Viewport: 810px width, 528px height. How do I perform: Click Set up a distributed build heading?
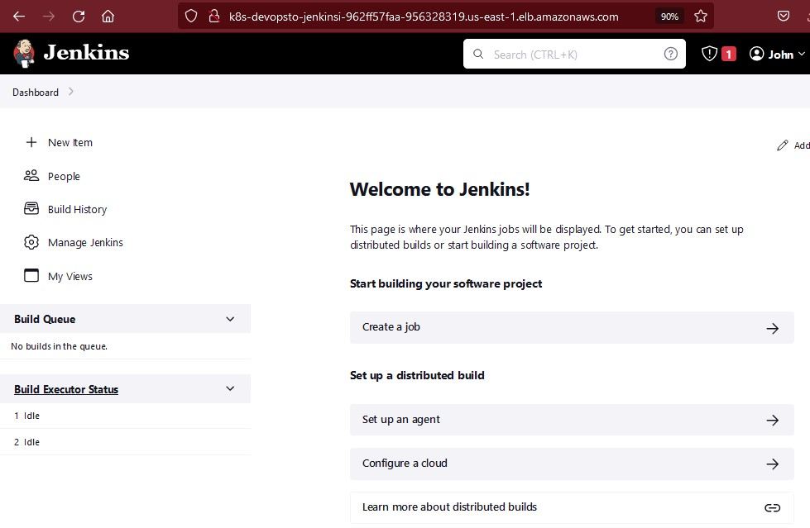point(417,375)
